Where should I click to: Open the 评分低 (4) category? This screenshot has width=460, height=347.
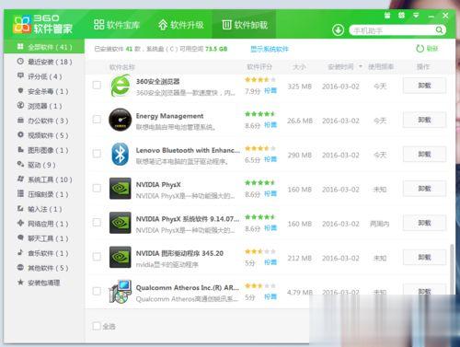44,76
